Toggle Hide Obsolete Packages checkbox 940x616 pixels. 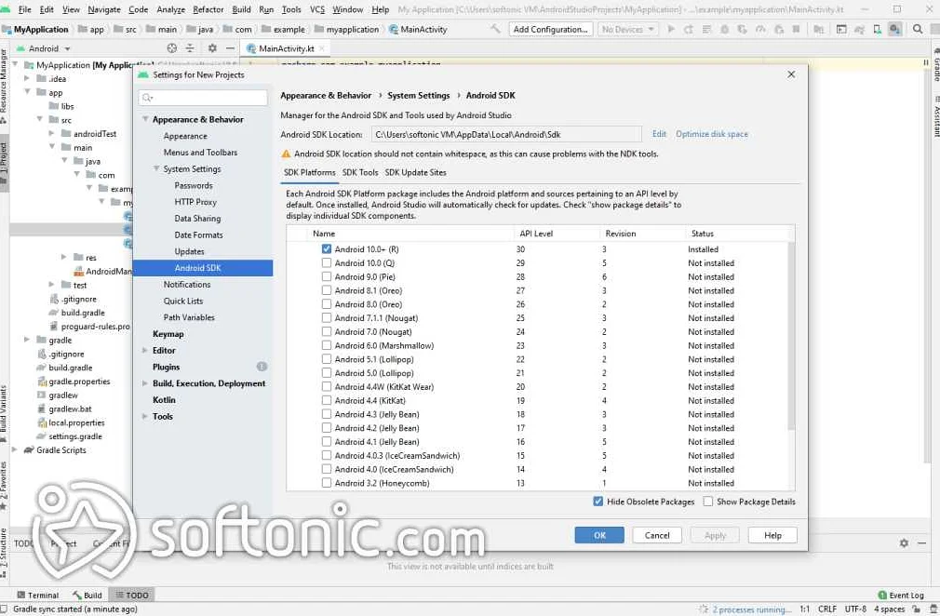[x=598, y=502]
